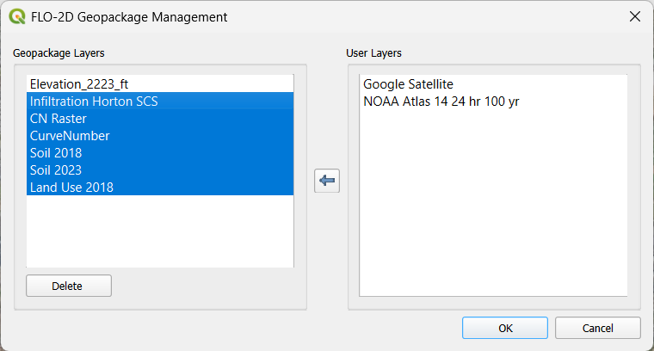654x351 pixels.
Task: Select Infiltration Horton SCS layer
Action: pyautogui.click(x=94, y=102)
